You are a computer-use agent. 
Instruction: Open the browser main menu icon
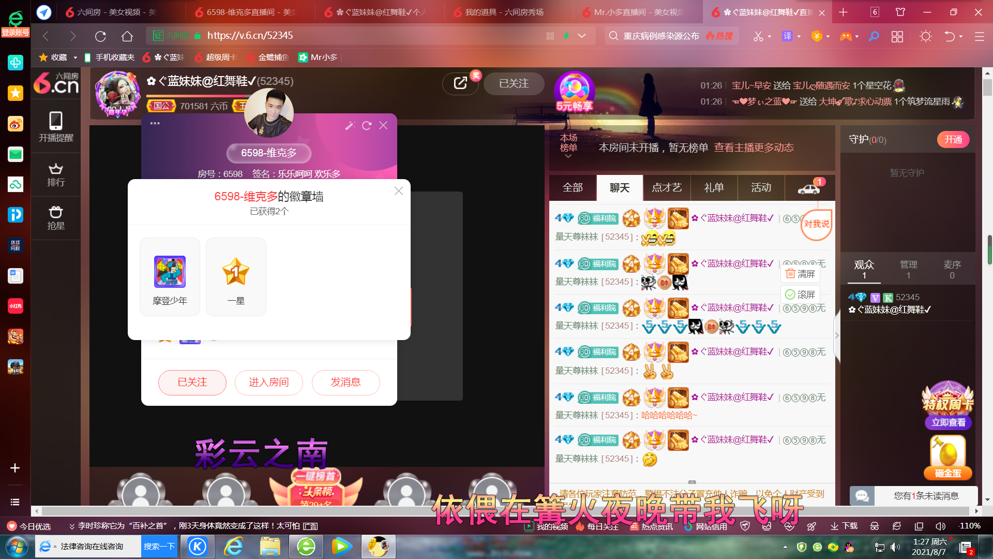979,36
